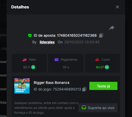Click the 35 x Pagamento value

pos(66,67)
